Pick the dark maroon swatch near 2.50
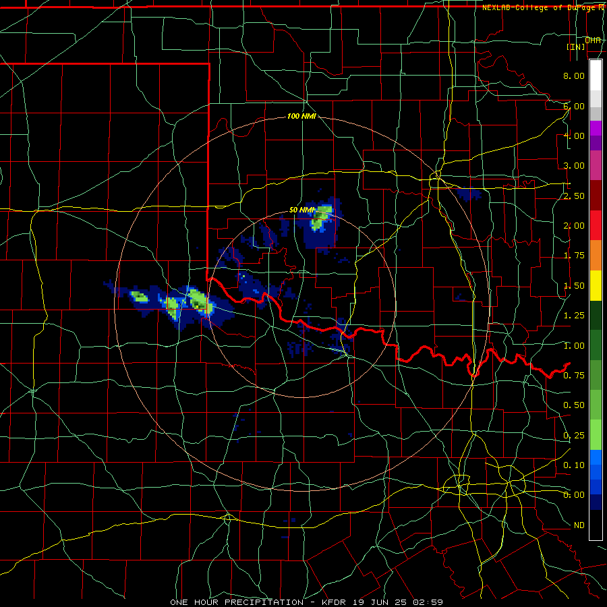 click(596, 196)
